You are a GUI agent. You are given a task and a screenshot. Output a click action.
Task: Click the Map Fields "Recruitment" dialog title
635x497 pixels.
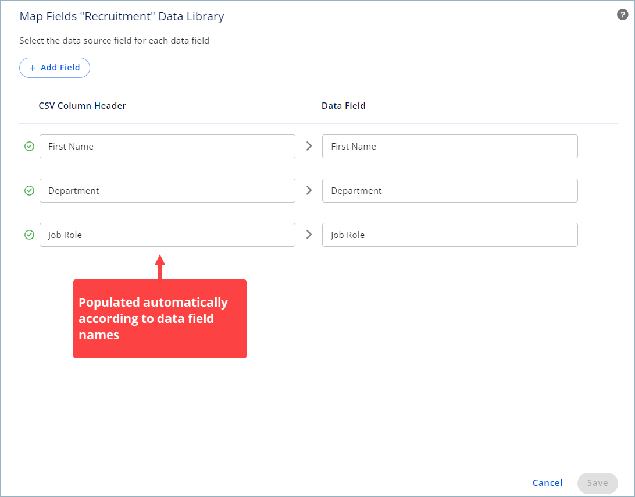[x=122, y=16]
